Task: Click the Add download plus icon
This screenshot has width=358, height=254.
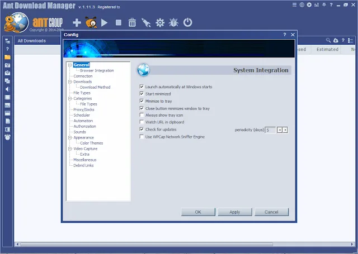Action: (x=77, y=23)
